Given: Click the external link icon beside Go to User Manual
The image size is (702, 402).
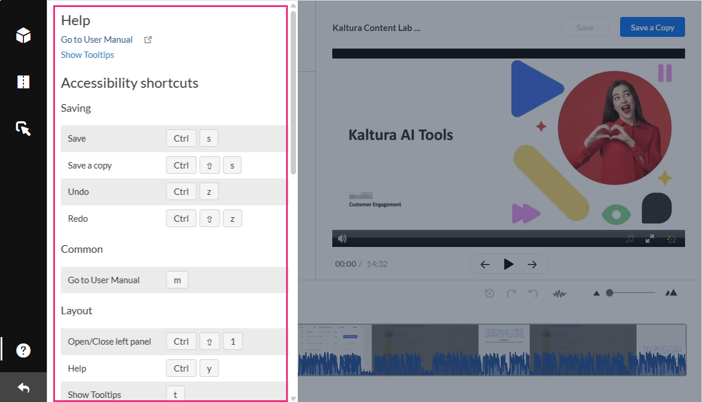Looking at the screenshot, I should pyautogui.click(x=148, y=40).
